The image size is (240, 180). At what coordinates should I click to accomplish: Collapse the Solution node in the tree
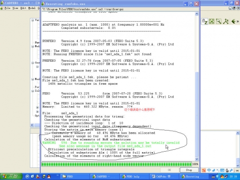pos(33,91)
